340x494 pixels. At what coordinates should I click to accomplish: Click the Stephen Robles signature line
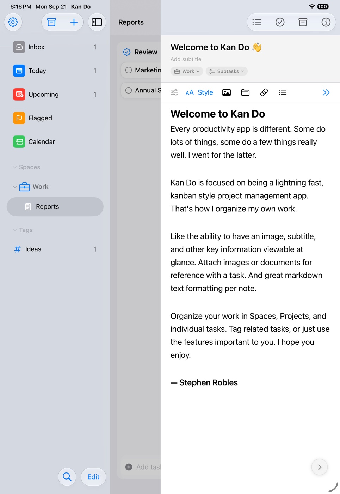(204, 383)
